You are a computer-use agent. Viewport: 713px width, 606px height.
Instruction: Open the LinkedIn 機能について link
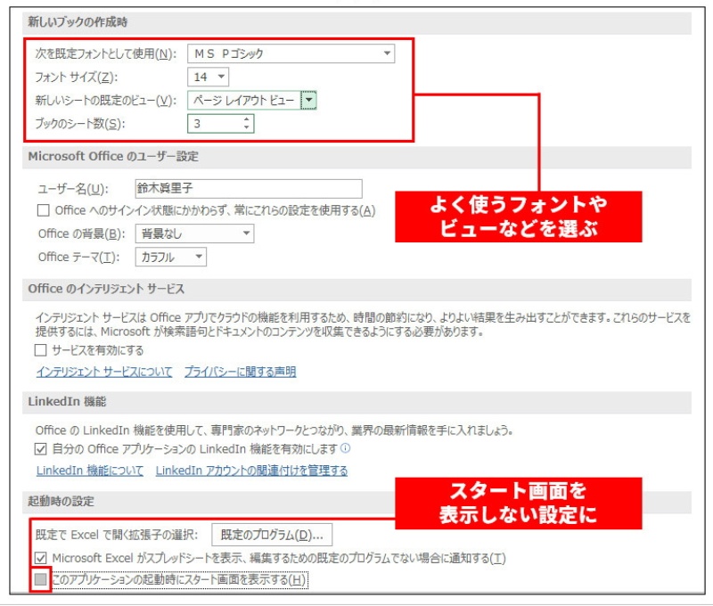point(89,471)
